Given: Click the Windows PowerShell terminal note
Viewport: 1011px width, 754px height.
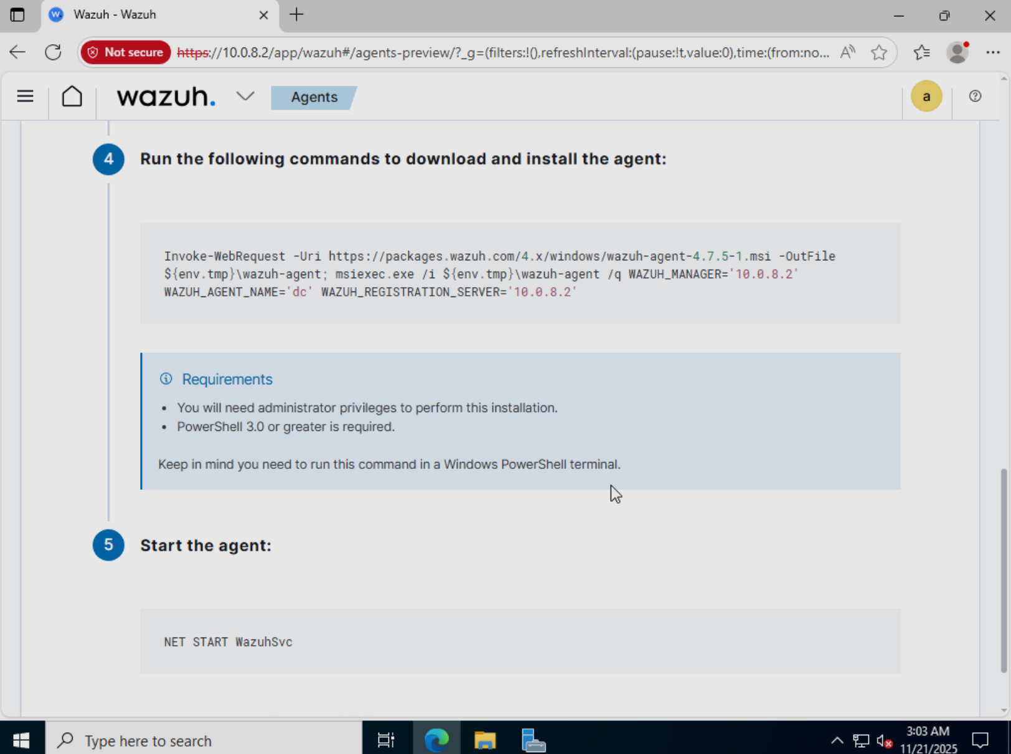Looking at the screenshot, I should click(x=389, y=464).
